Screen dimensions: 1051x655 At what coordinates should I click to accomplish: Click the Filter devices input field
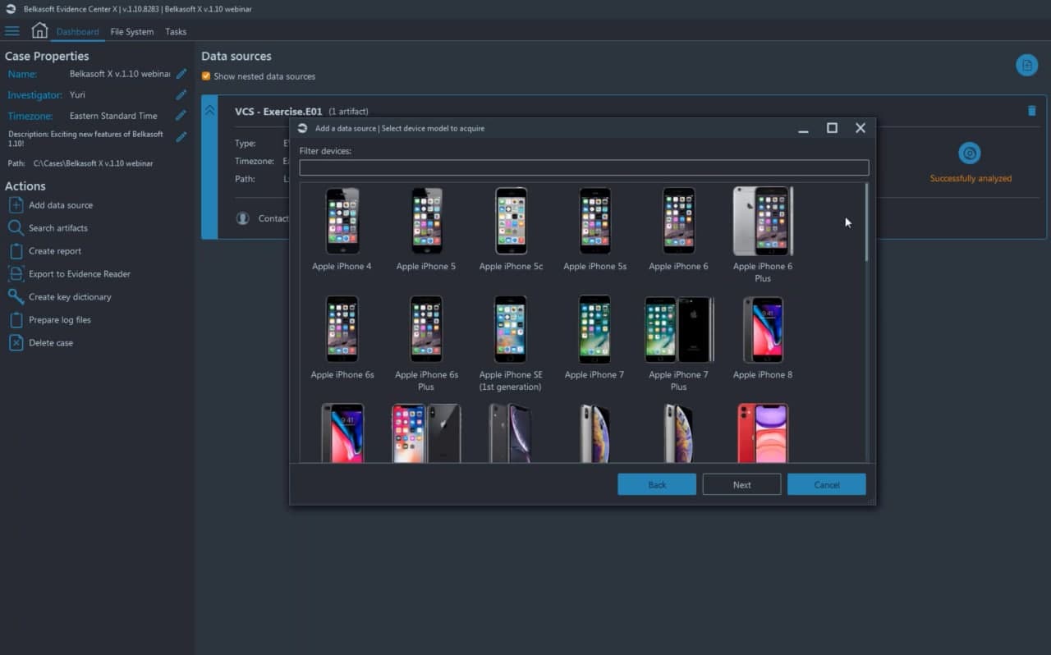(584, 167)
